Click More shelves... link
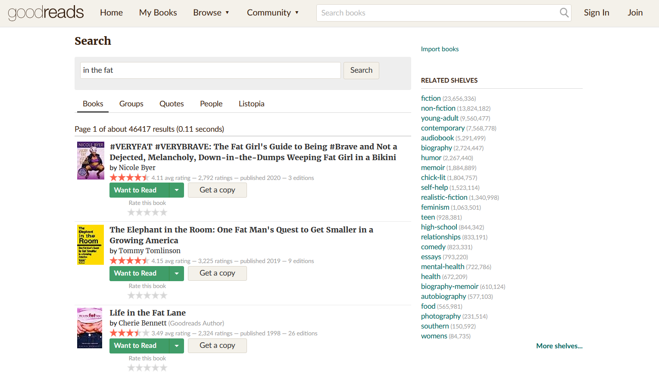Screen dimensions: 659x375 [559, 346]
